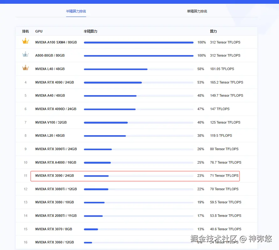Viewport: 279px width, 250px height.
Task: Select NVIDIA RTX 4090D / 24GB name
Action: [x=56, y=109]
